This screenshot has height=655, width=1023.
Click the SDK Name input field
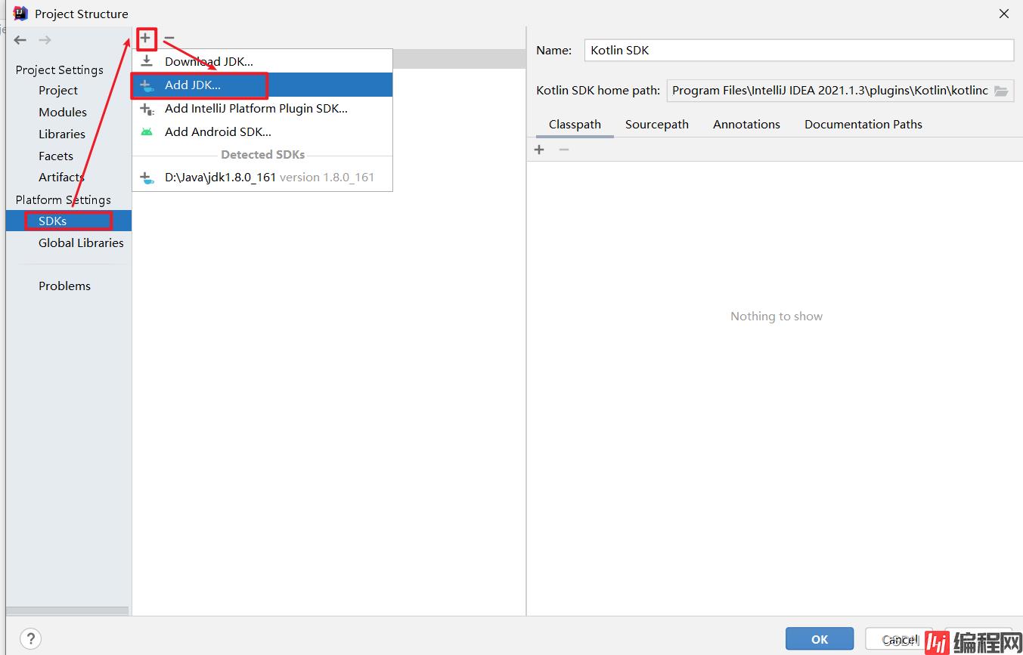coord(798,50)
